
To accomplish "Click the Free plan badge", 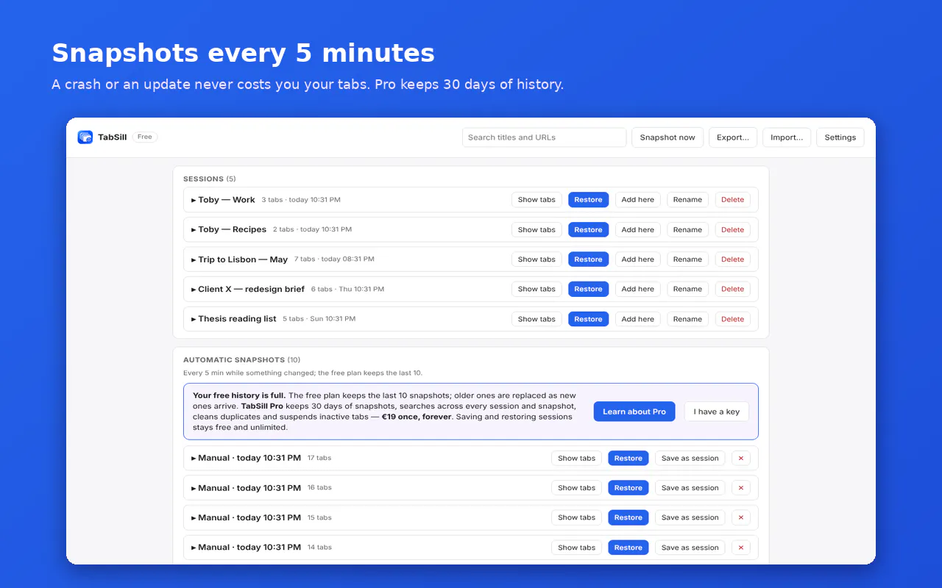I will tap(145, 137).
